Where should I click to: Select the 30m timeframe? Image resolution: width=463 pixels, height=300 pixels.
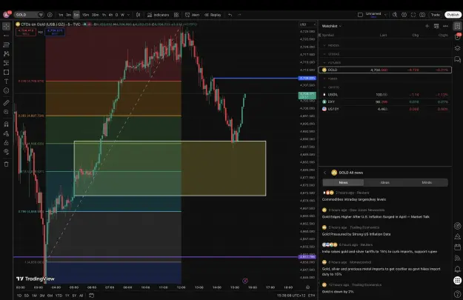pyautogui.click(x=95, y=15)
